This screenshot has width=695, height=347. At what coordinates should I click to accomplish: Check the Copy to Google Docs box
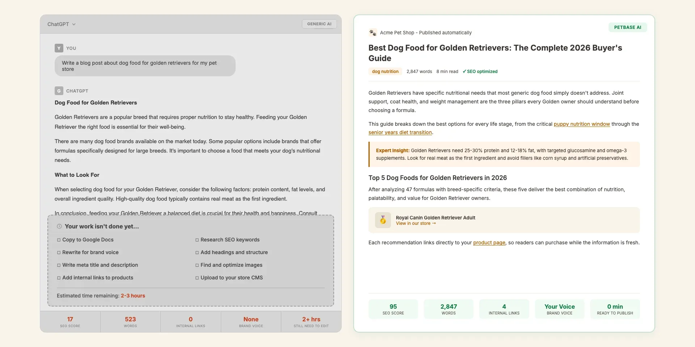click(59, 240)
